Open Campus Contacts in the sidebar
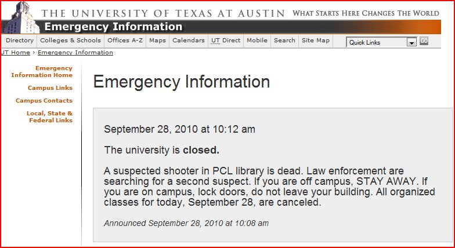Screen dimensions: 455x248 click(44, 101)
